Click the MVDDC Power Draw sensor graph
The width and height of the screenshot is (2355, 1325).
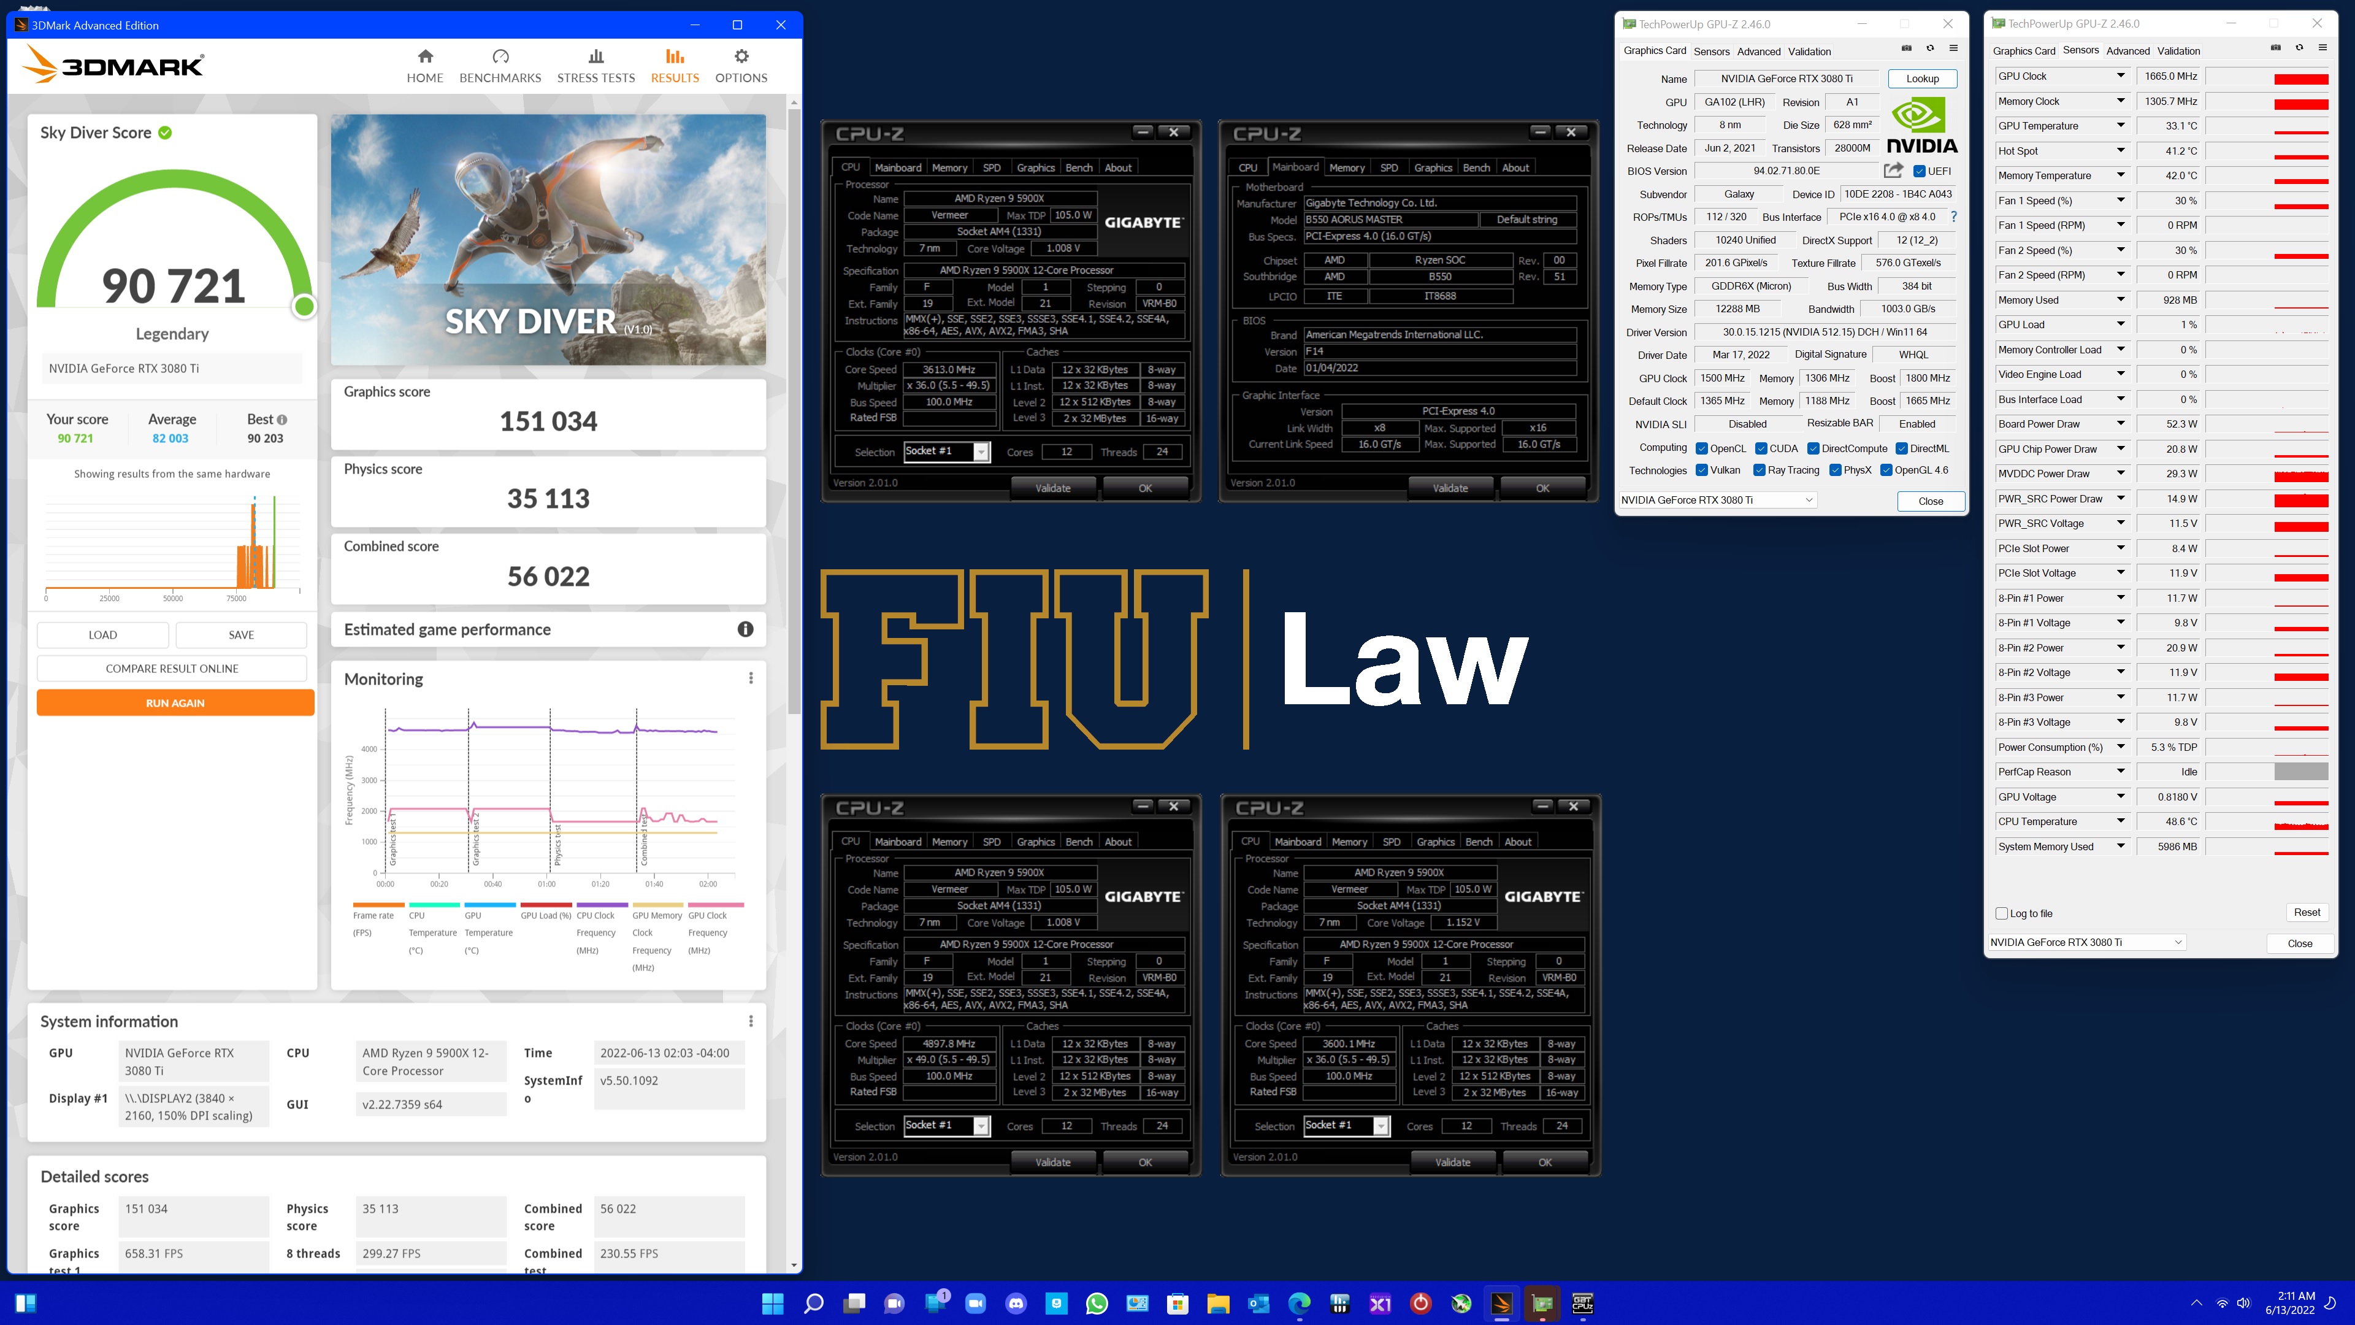pyautogui.click(x=2267, y=474)
